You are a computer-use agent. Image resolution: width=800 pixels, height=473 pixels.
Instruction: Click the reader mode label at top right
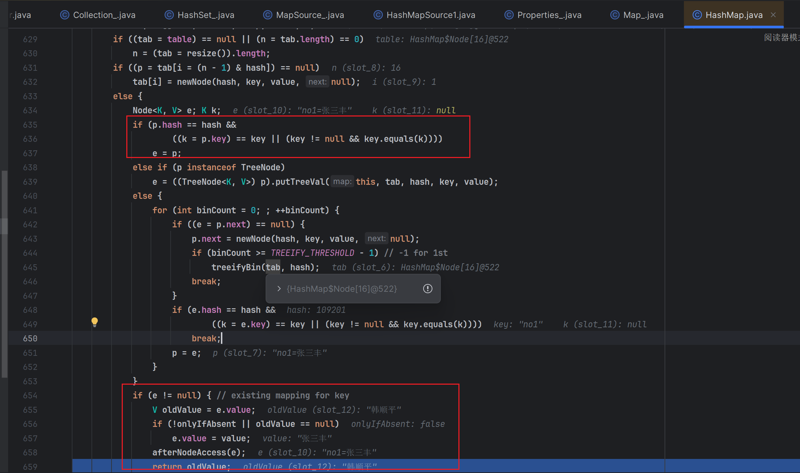click(x=782, y=38)
